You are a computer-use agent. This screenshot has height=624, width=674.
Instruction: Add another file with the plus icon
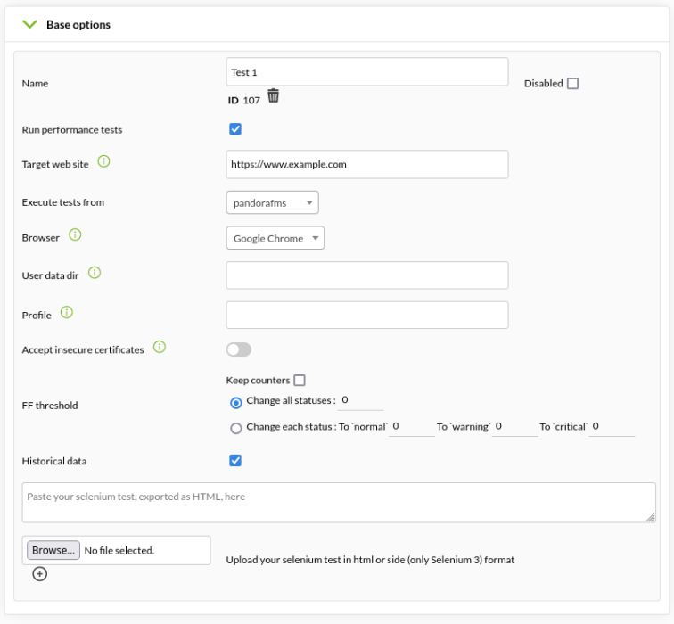pos(39,574)
